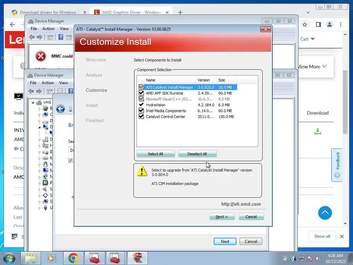This screenshot has height=265, width=353.
Task: Bookmark this page with the star icon
Action: point(305,24)
